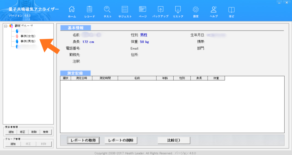Select 事例(女性) in the customer tree
Viewport: 292px width, 155px height.
pyautogui.click(x=28, y=36)
